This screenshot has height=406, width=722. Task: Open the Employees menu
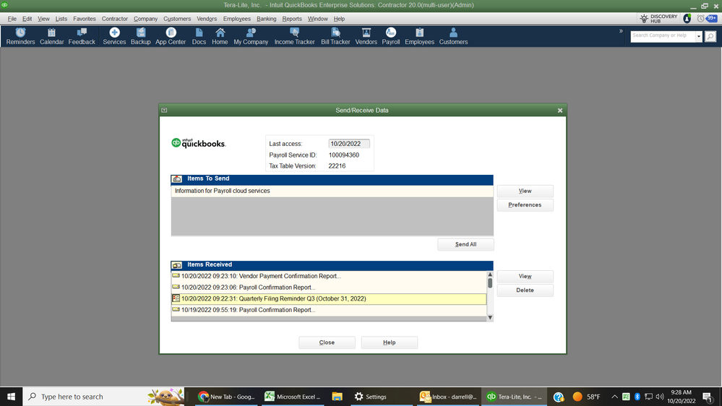click(x=236, y=19)
